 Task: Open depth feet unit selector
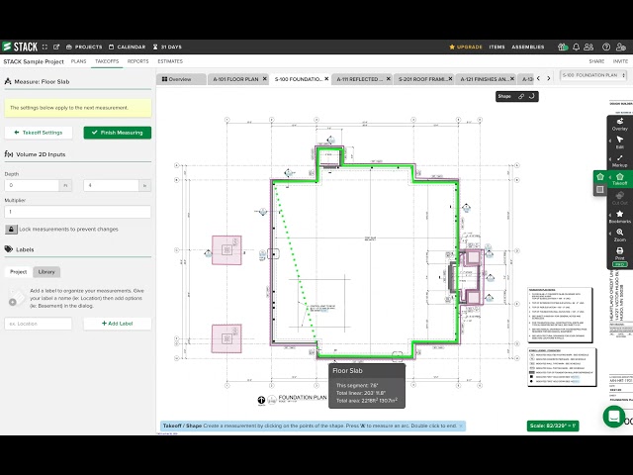(65, 185)
